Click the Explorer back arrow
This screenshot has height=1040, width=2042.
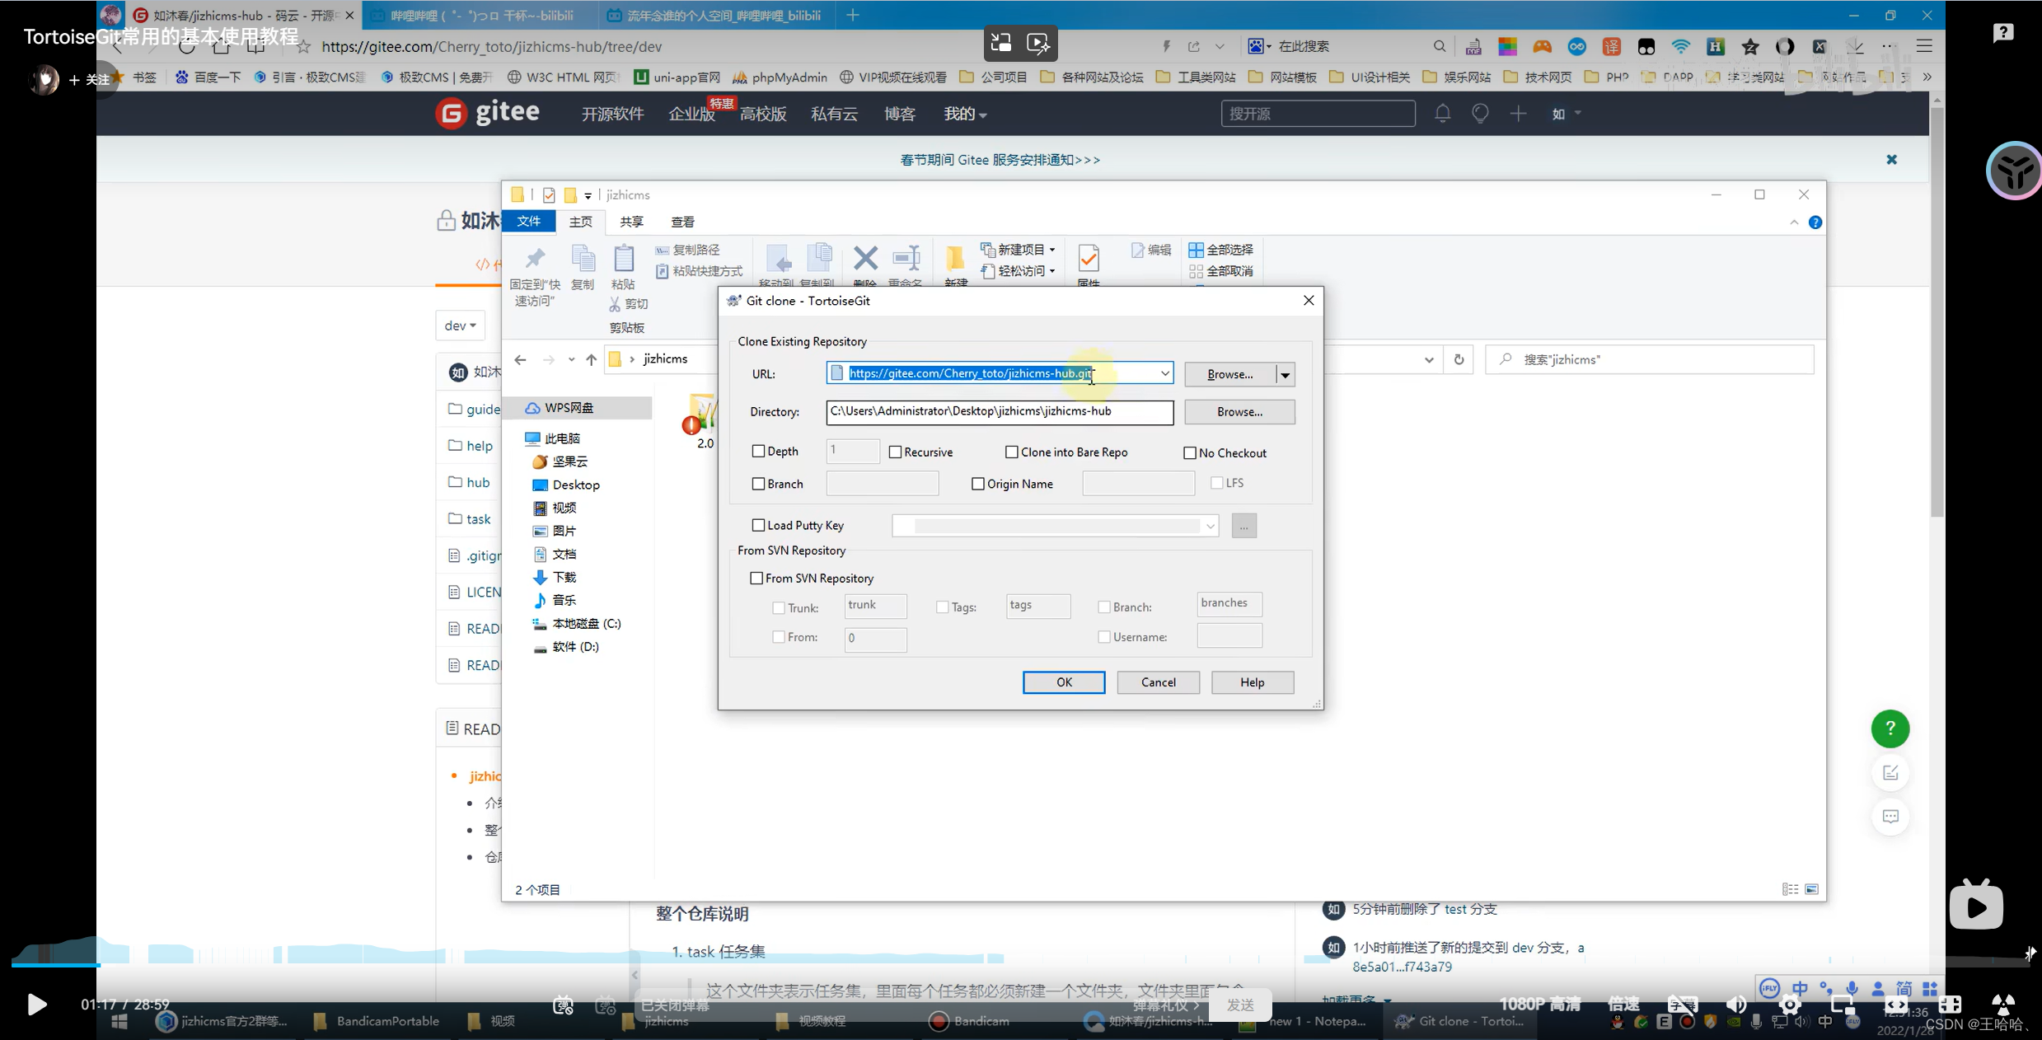[x=520, y=360]
